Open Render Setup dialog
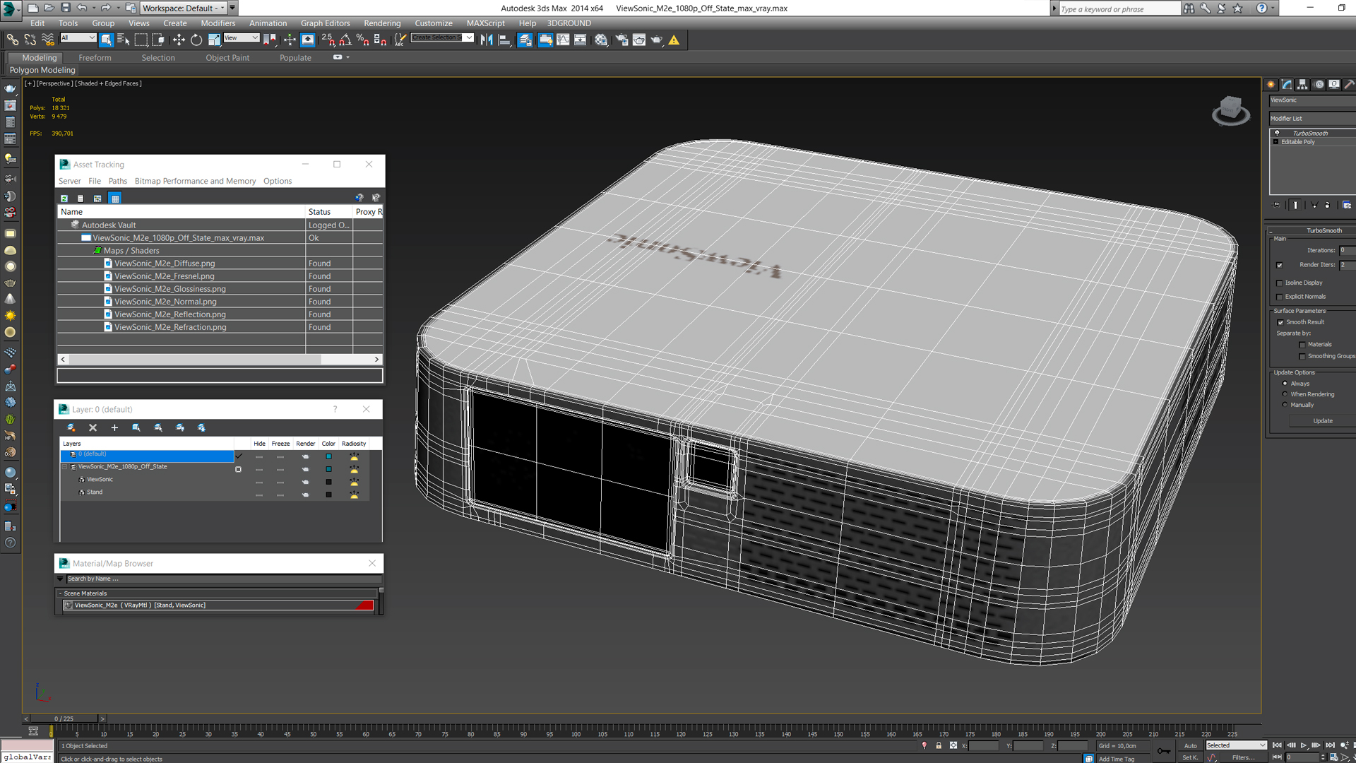Image resolution: width=1356 pixels, height=763 pixels. pyautogui.click(x=621, y=40)
